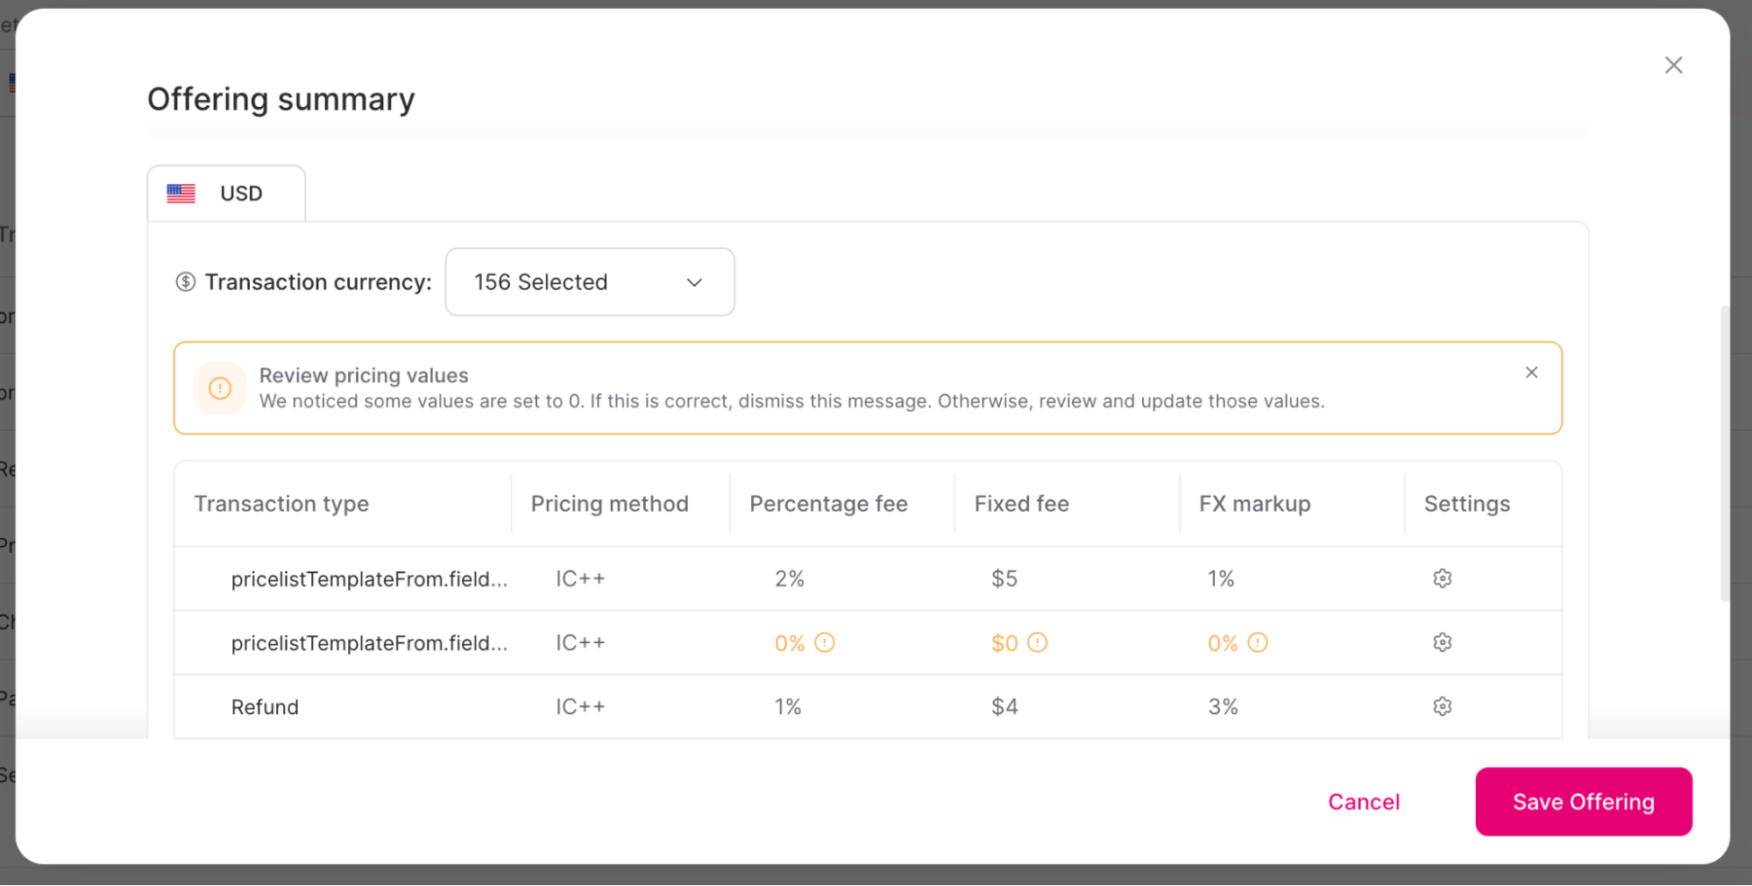The width and height of the screenshot is (1752, 886).
Task: Click the alert icon in the Review pricing banner
Action: click(x=220, y=387)
